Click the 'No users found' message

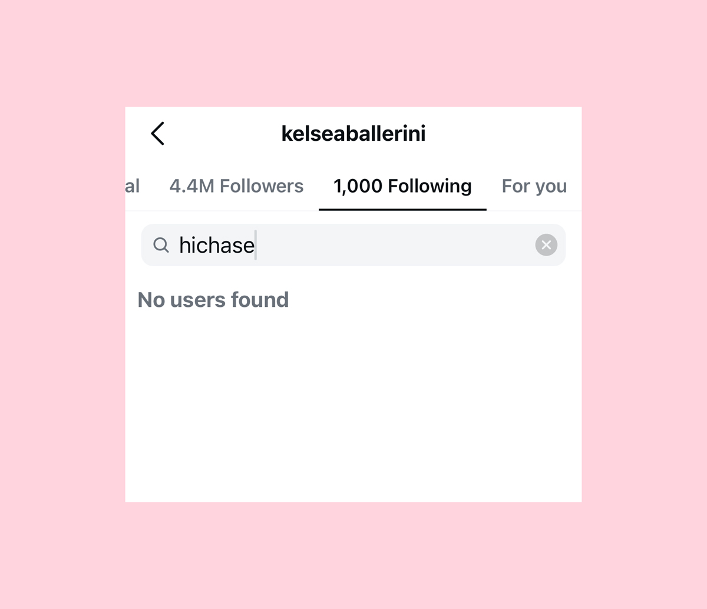click(213, 300)
